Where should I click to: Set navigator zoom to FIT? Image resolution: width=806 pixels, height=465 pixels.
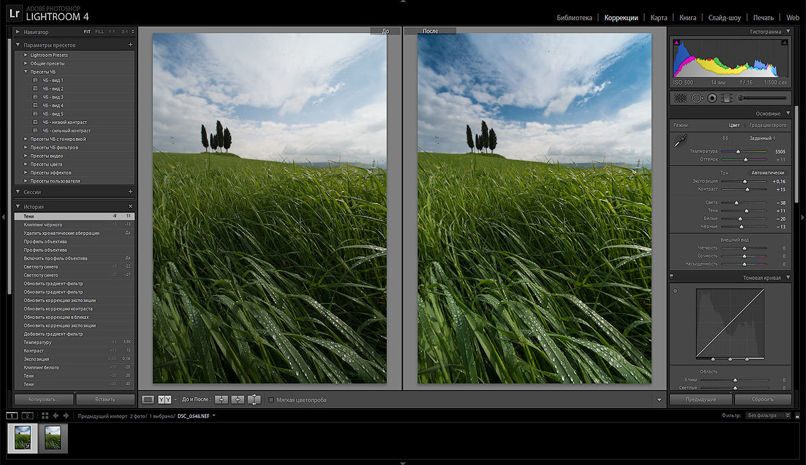pos(87,32)
